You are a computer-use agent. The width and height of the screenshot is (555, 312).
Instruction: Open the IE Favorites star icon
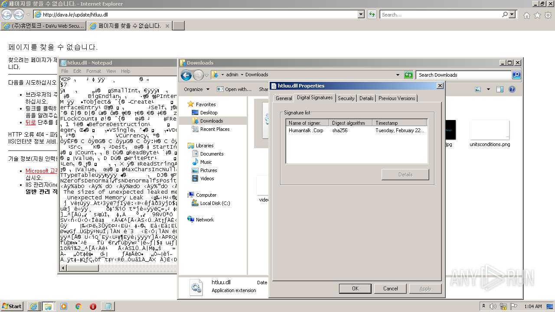tap(537, 15)
